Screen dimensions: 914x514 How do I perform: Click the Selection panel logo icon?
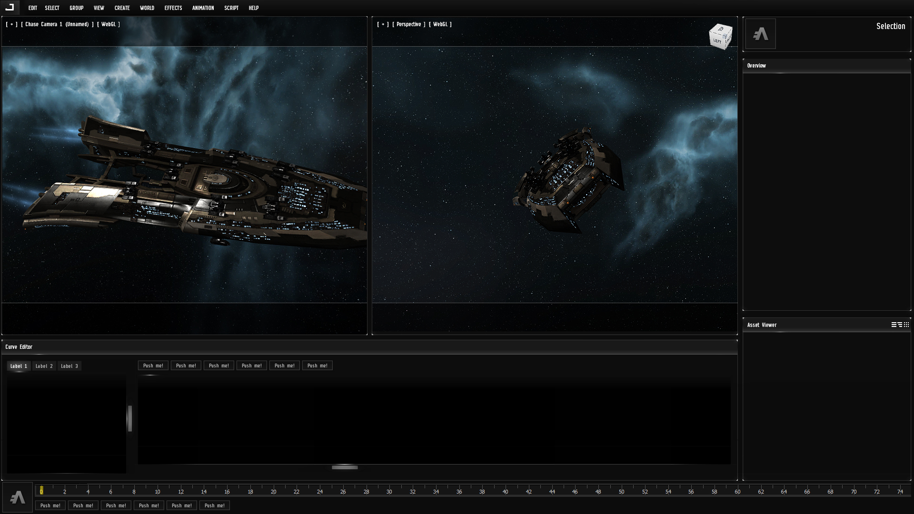pyautogui.click(x=760, y=34)
